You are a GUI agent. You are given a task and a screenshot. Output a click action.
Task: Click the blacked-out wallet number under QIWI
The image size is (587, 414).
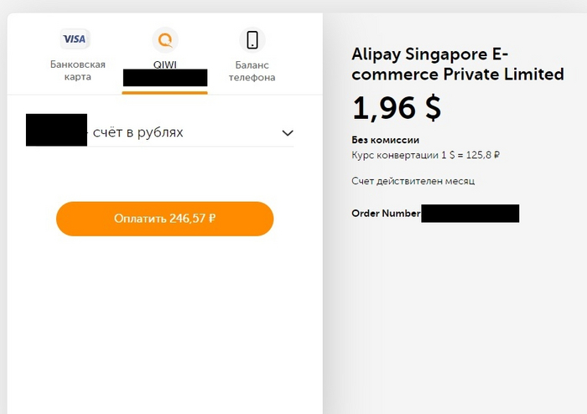pos(165,78)
